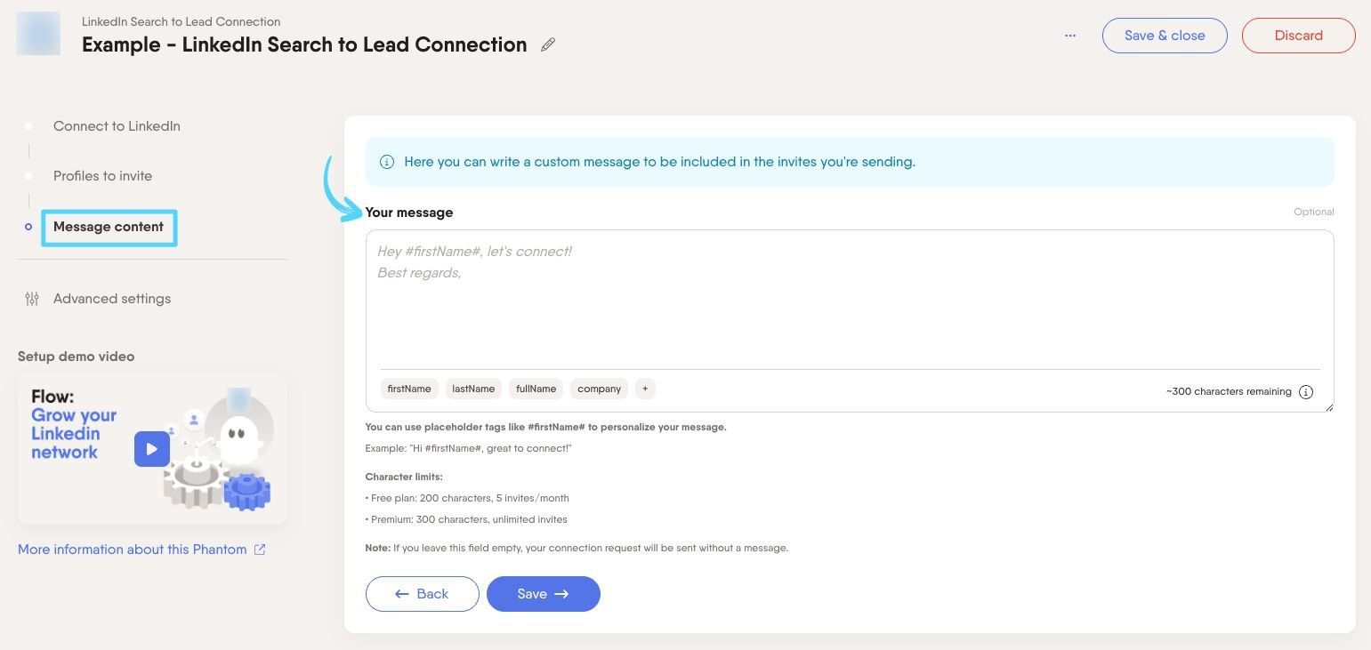1371x650 pixels.
Task: Insert the lastName placeholder tag
Action: click(x=473, y=389)
